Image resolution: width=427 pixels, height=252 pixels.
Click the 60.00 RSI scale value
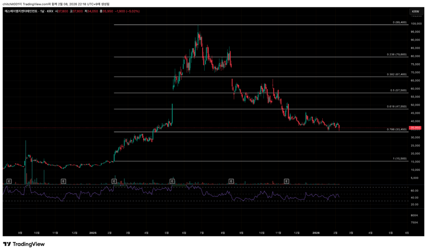pos(414,190)
